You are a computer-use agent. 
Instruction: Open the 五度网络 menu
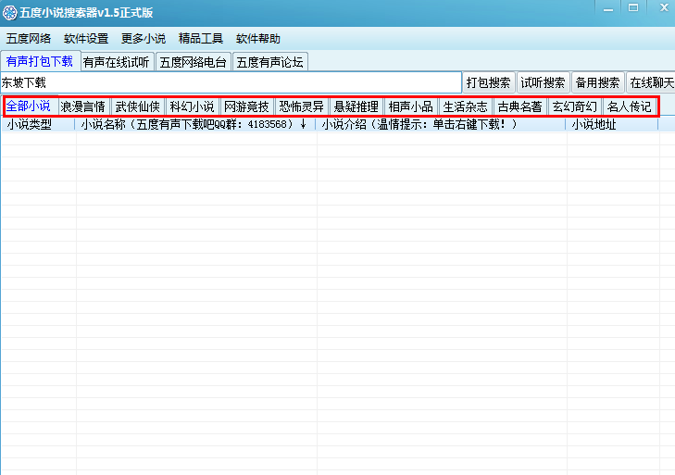(29, 39)
